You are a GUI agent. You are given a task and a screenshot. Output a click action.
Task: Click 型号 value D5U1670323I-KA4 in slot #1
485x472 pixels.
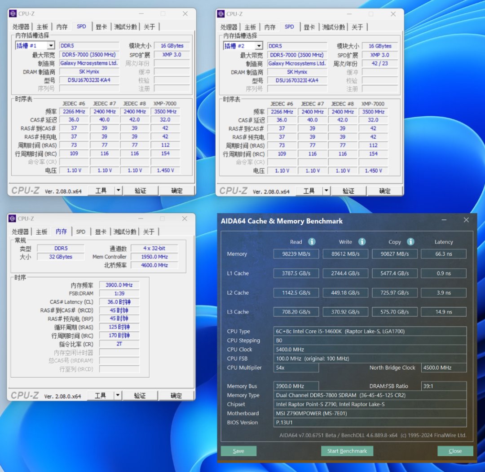click(89, 80)
